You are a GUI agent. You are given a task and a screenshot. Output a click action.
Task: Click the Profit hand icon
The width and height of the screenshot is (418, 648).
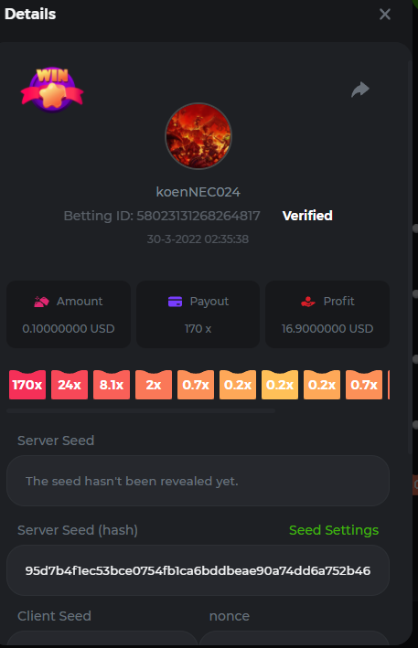(x=308, y=302)
